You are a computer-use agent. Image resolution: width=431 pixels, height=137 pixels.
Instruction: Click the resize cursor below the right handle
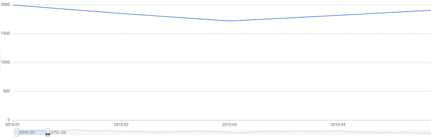tap(48, 135)
